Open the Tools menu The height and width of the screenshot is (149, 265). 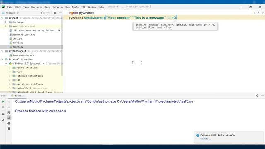coord(75,7)
